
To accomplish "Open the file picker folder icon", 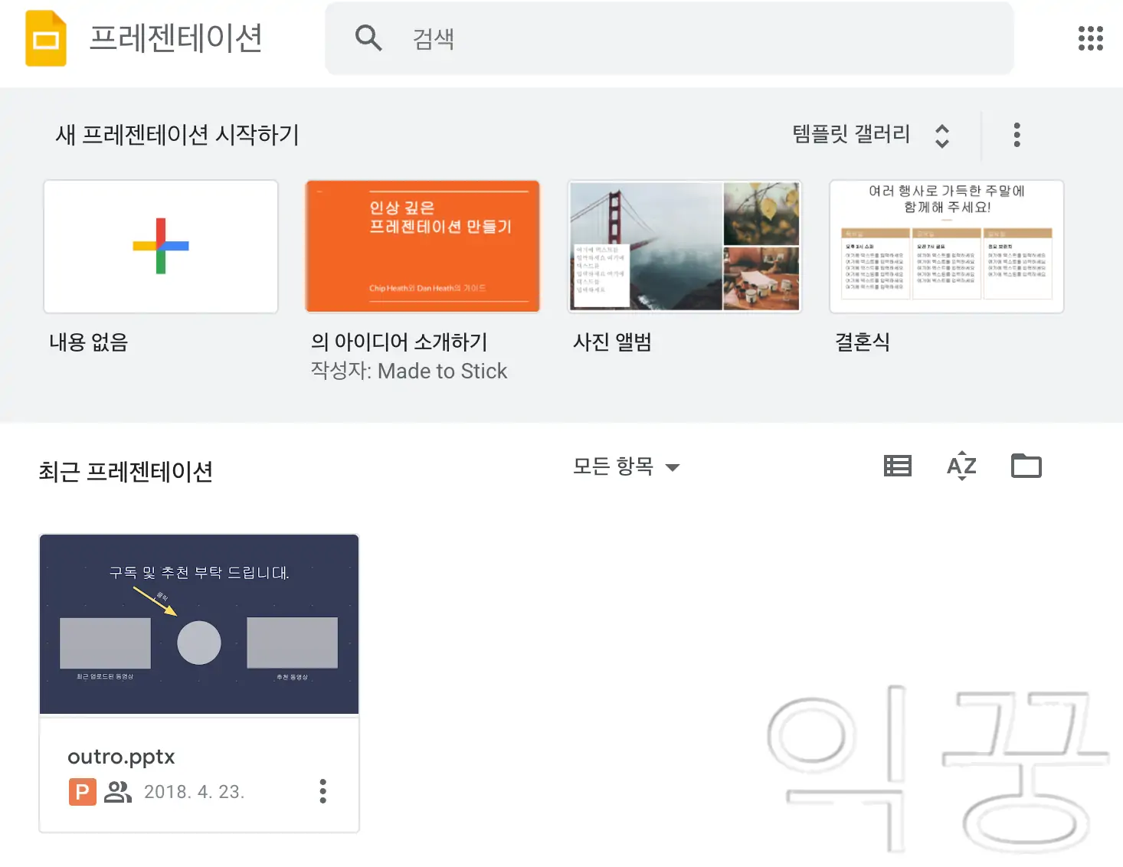I will click(x=1026, y=466).
